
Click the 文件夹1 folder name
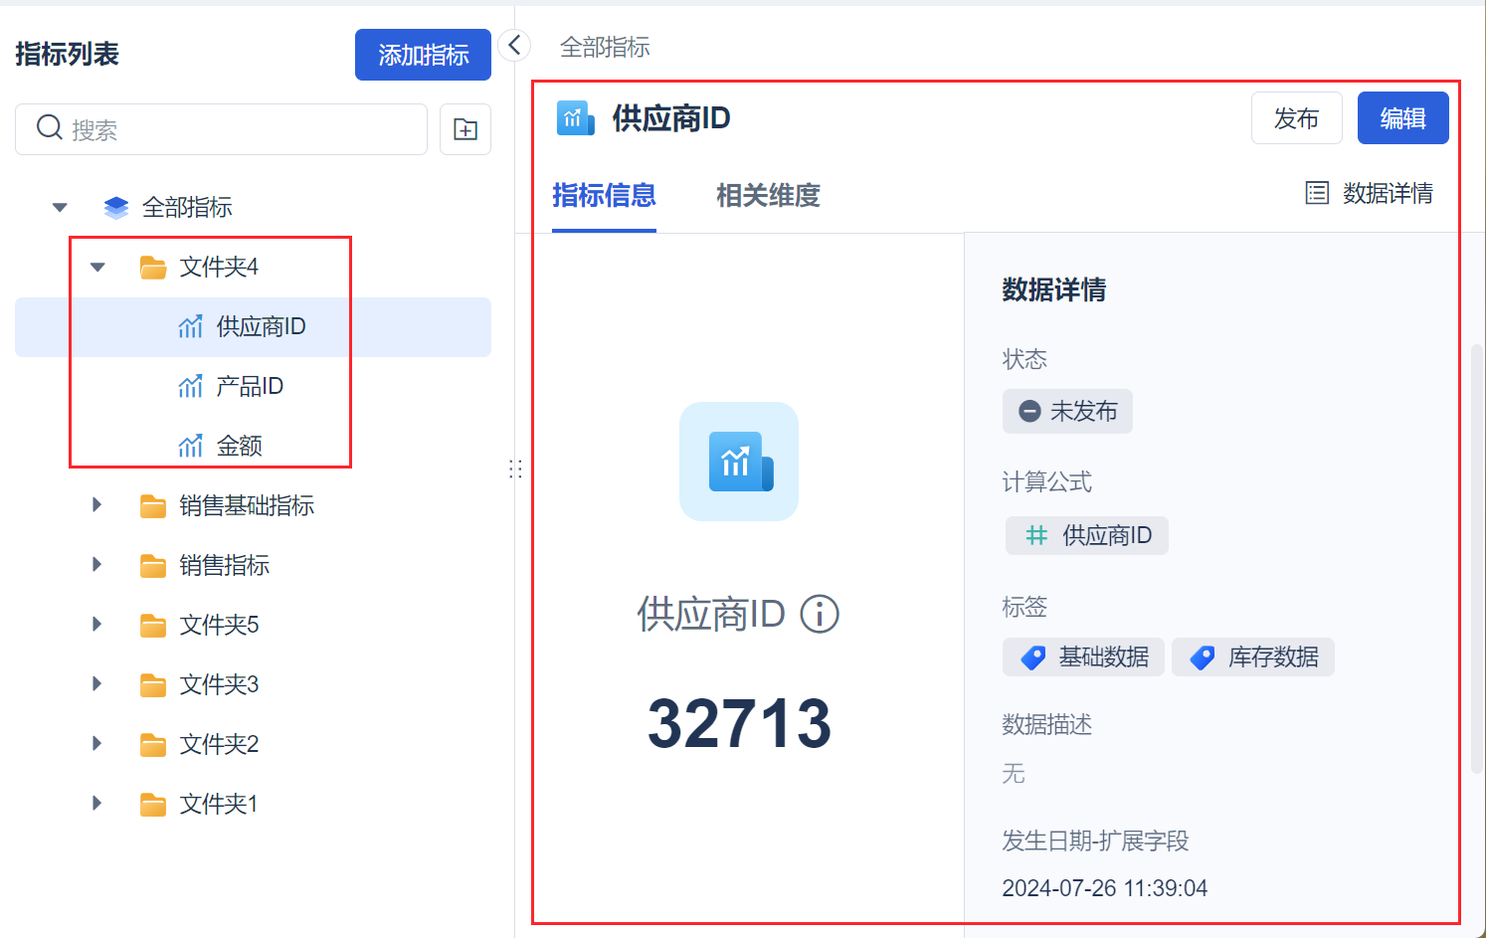pyautogui.click(x=219, y=804)
